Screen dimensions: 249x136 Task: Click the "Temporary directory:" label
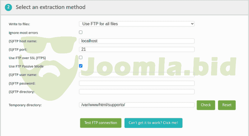point(26,105)
